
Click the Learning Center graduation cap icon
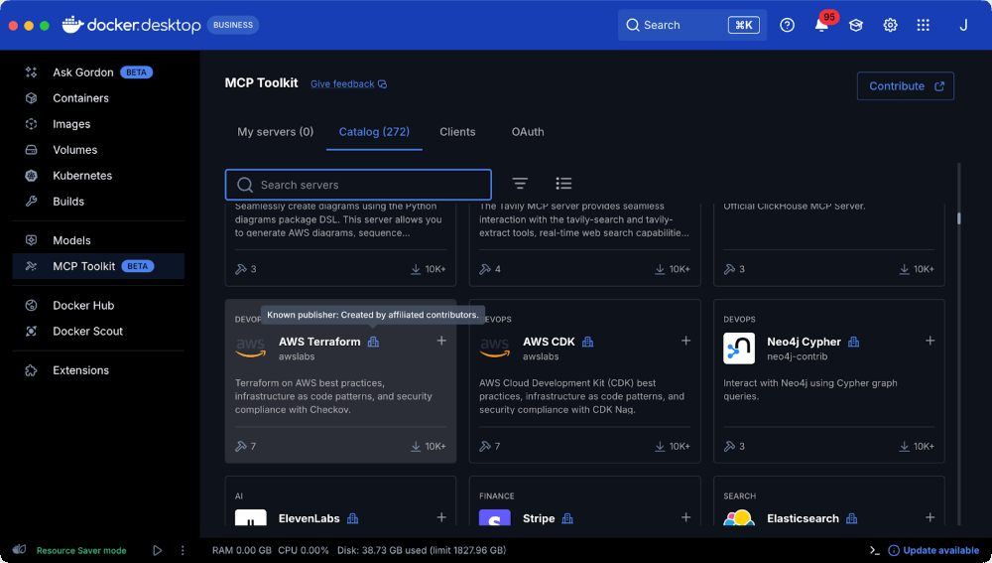point(855,26)
